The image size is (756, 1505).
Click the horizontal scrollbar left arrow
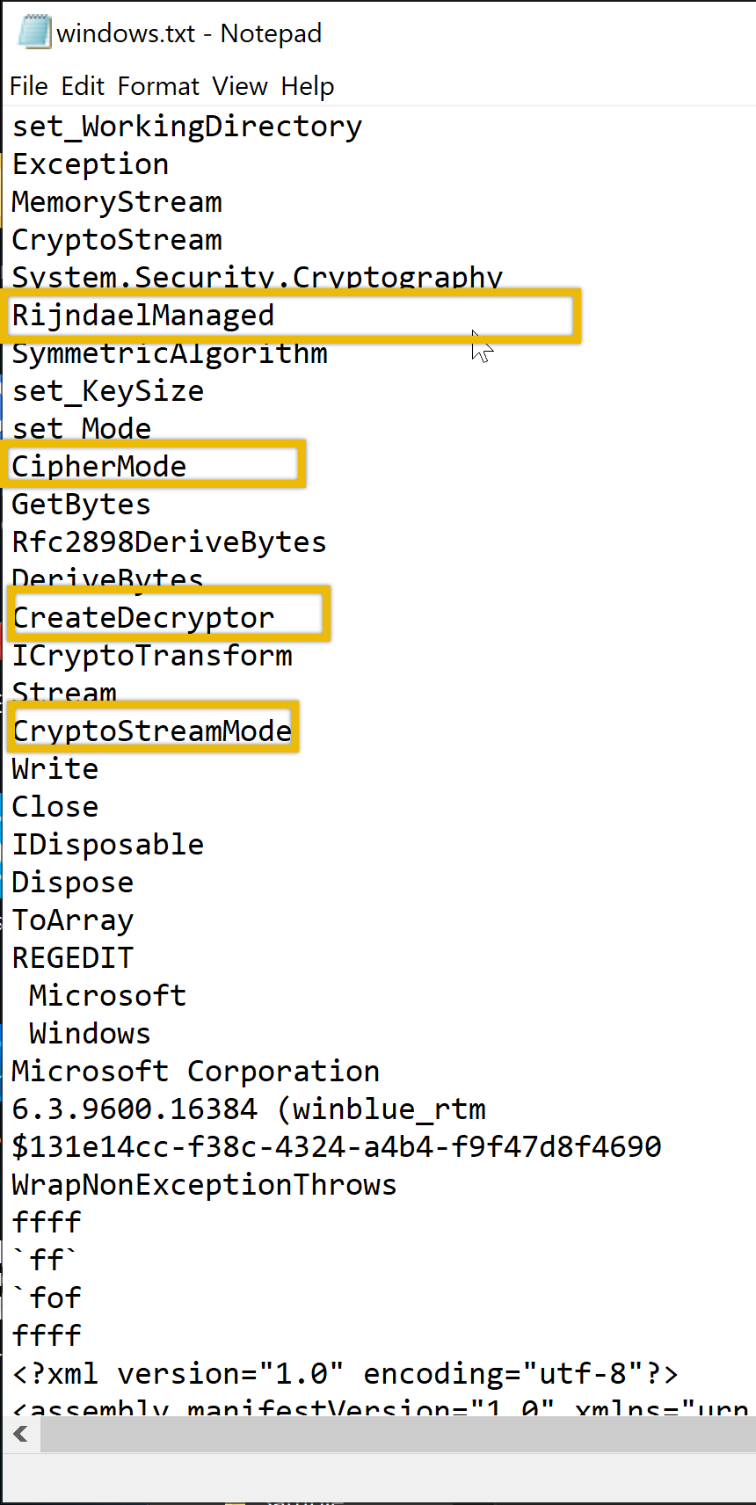click(21, 1434)
